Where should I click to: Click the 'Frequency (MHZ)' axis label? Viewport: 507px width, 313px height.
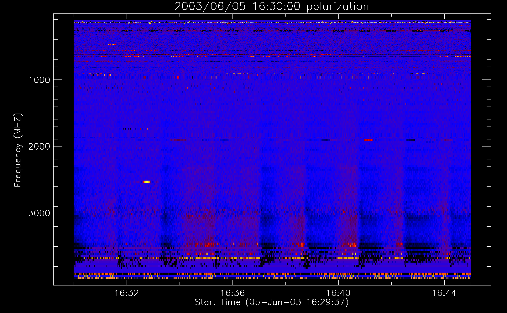point(18,150)
